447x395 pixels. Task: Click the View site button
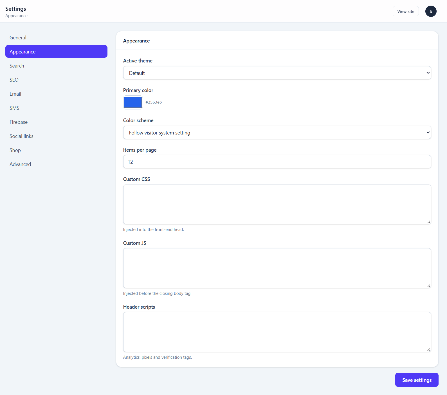(406, 11)
